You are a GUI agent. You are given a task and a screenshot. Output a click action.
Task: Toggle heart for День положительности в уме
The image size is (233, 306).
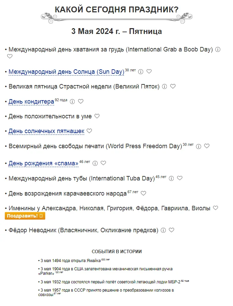97,116
